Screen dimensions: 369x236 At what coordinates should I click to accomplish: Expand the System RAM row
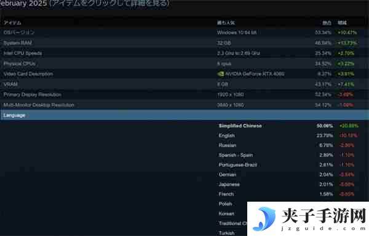[184, 43]
